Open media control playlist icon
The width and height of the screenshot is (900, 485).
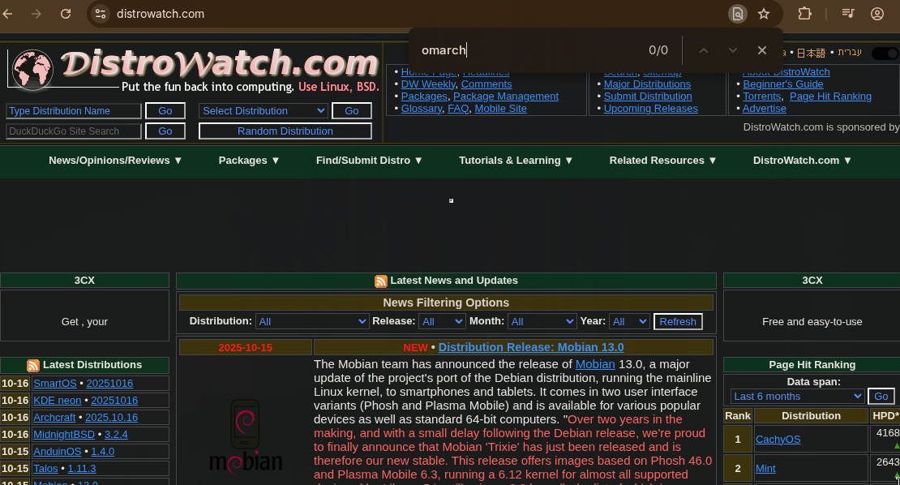(x=848, y=14)
